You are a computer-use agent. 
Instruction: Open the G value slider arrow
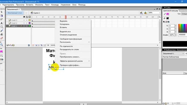pos(176,29)
